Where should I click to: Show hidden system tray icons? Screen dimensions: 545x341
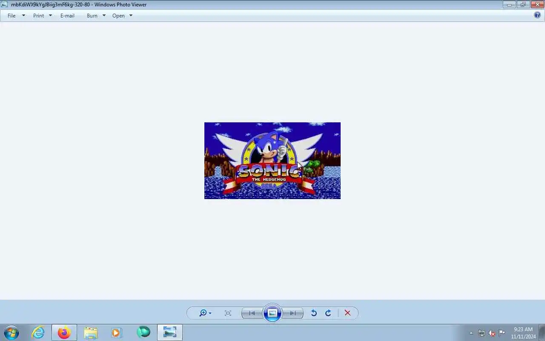pos(471,333)
